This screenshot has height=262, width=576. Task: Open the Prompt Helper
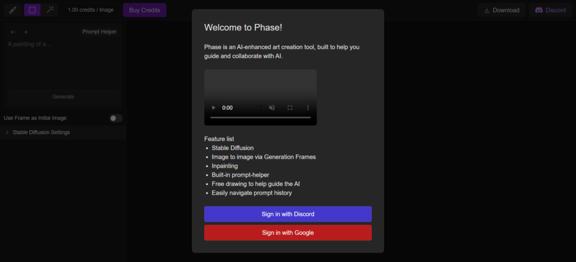99,32
